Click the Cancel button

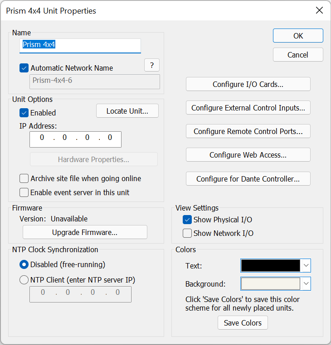tap(298, 55)
